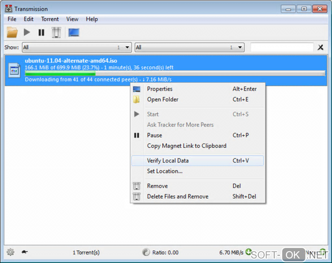Screen dimensions: 332x263
Task: Choose Open Folder in the context menu
Action: pyautogui.click(x=197, y=99)
